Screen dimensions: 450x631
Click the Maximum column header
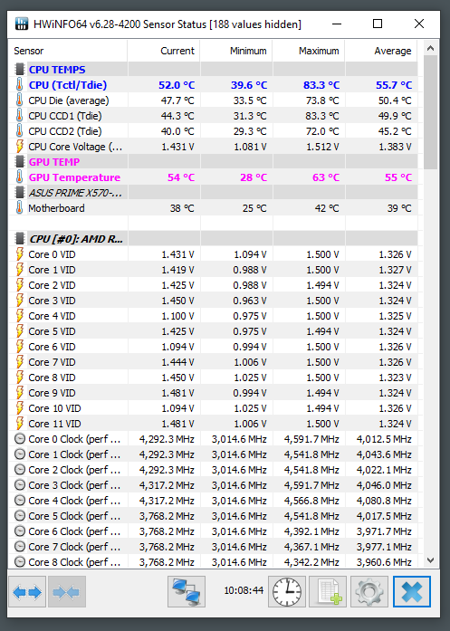(x=309, y=51)
